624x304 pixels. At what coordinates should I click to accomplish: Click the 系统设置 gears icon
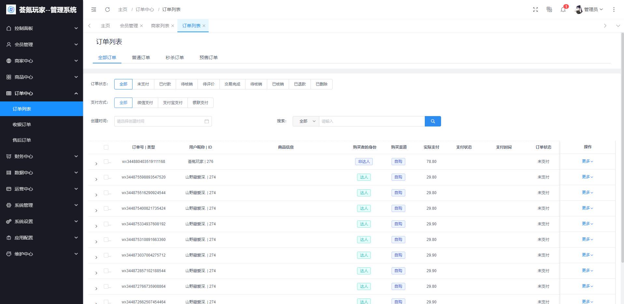(x=9, y=221)
